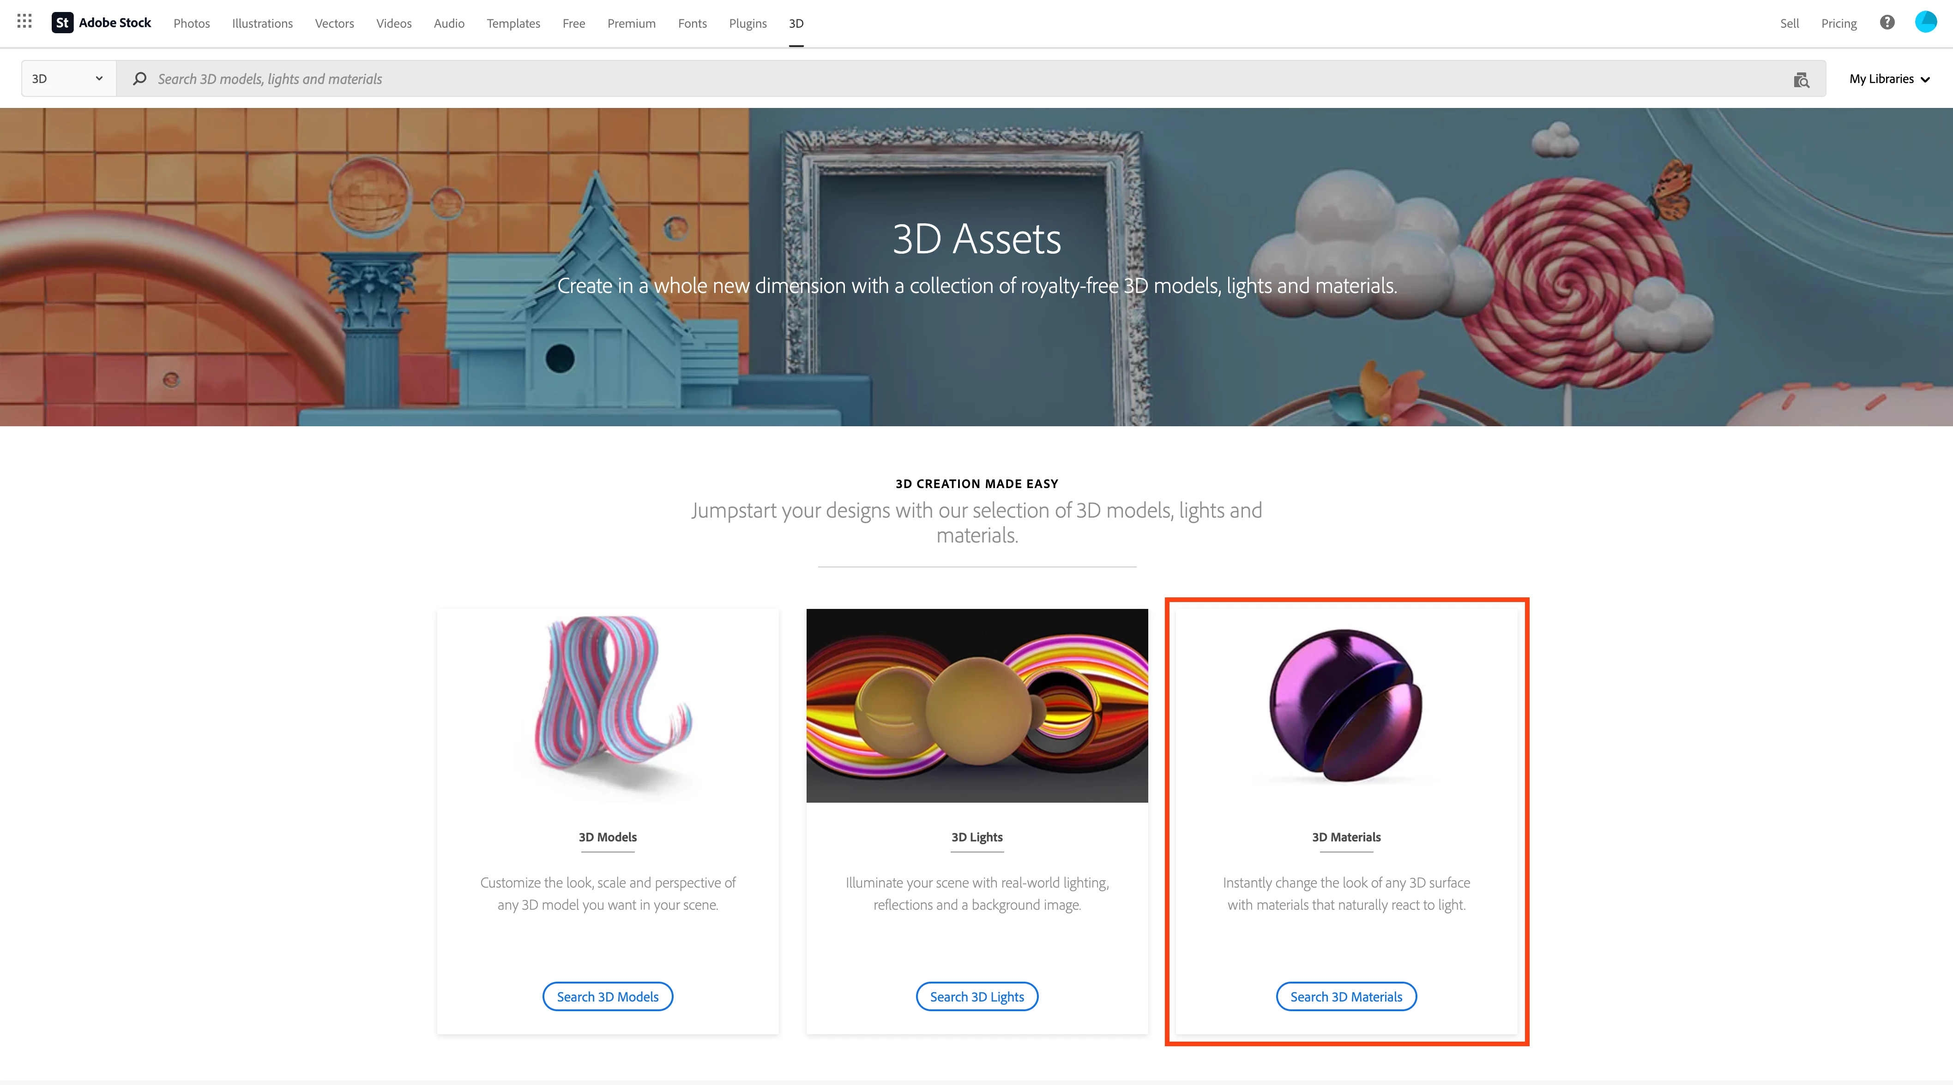Image resolution: width=1953 pixels, height=1085 pixels.
Task: Expand the 3D search category dropdown
Action: (68, 79)
